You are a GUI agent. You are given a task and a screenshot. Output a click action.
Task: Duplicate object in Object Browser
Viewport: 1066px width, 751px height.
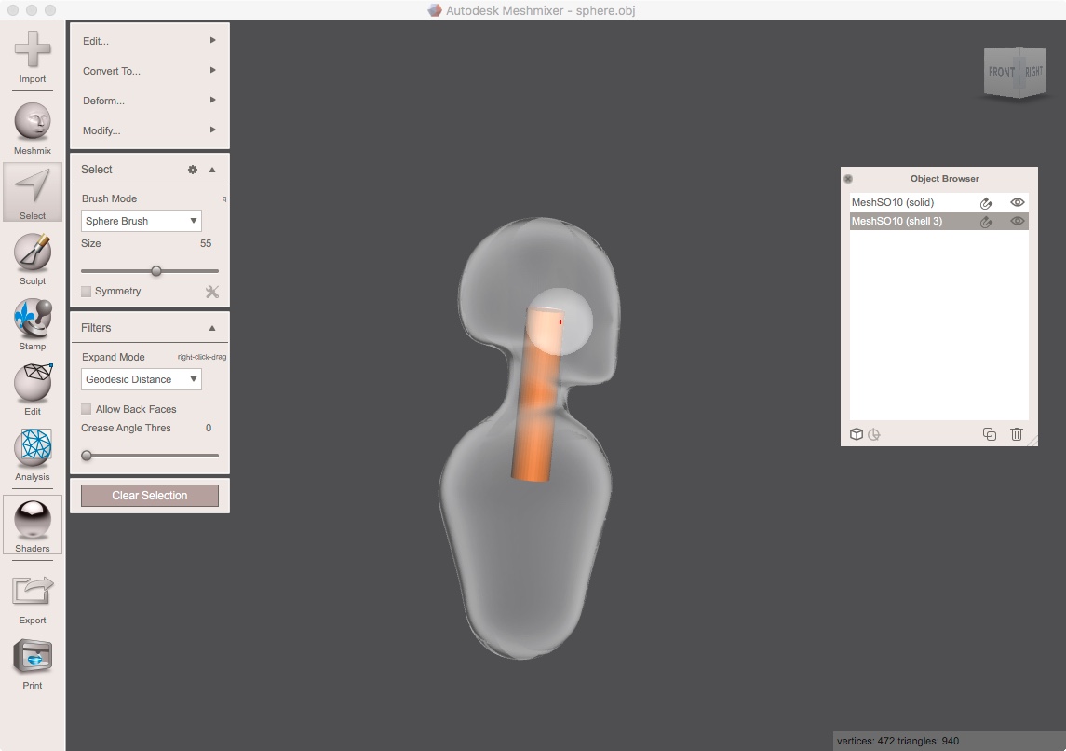(x=990, y=434)
